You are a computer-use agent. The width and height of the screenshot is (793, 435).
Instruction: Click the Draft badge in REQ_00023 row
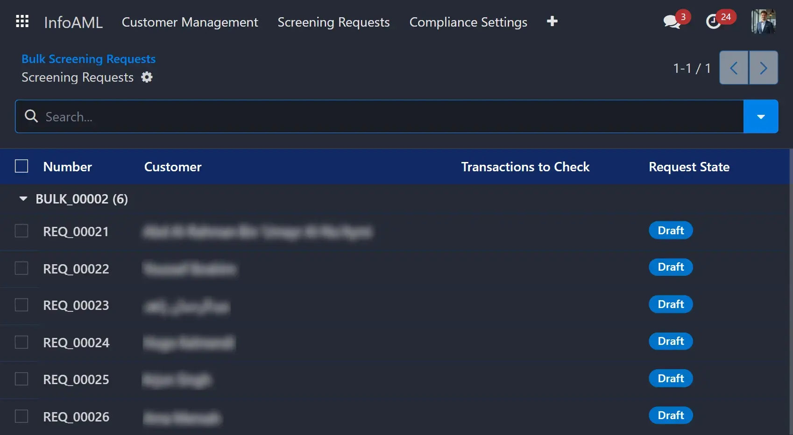point(671,304)
